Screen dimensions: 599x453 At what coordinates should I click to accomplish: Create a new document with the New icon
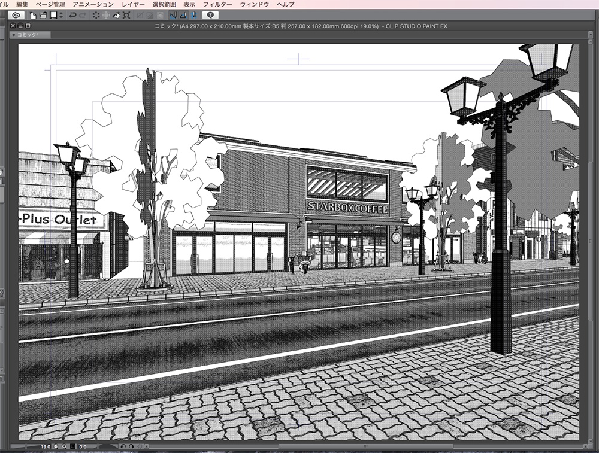point(33,16)
